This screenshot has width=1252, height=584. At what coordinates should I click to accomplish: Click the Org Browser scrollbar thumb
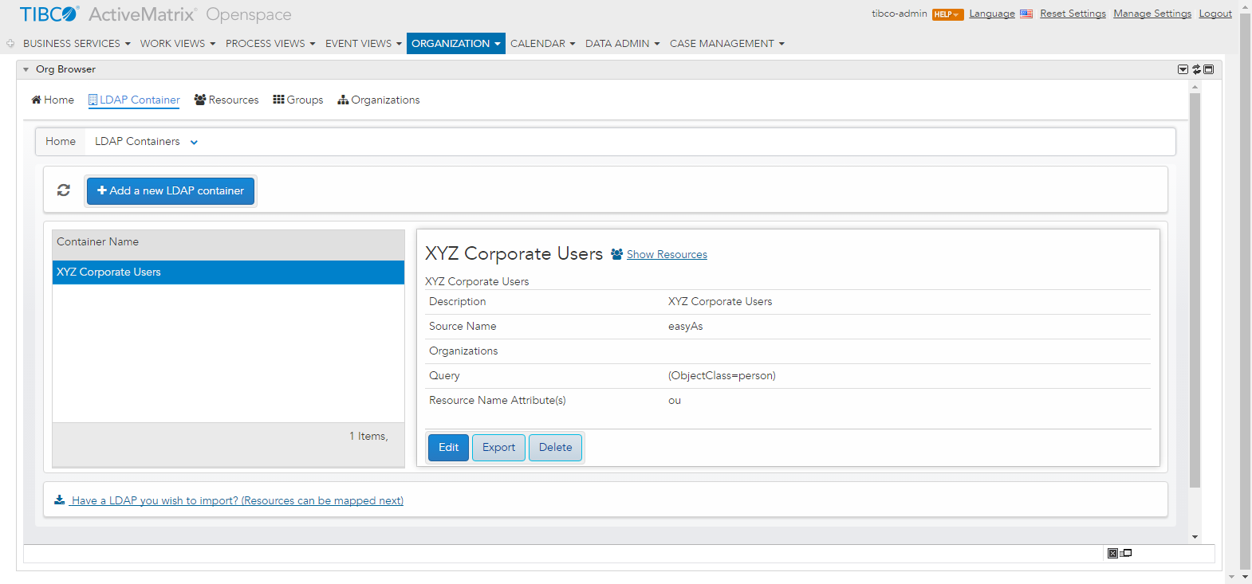tap(1195, 290)
